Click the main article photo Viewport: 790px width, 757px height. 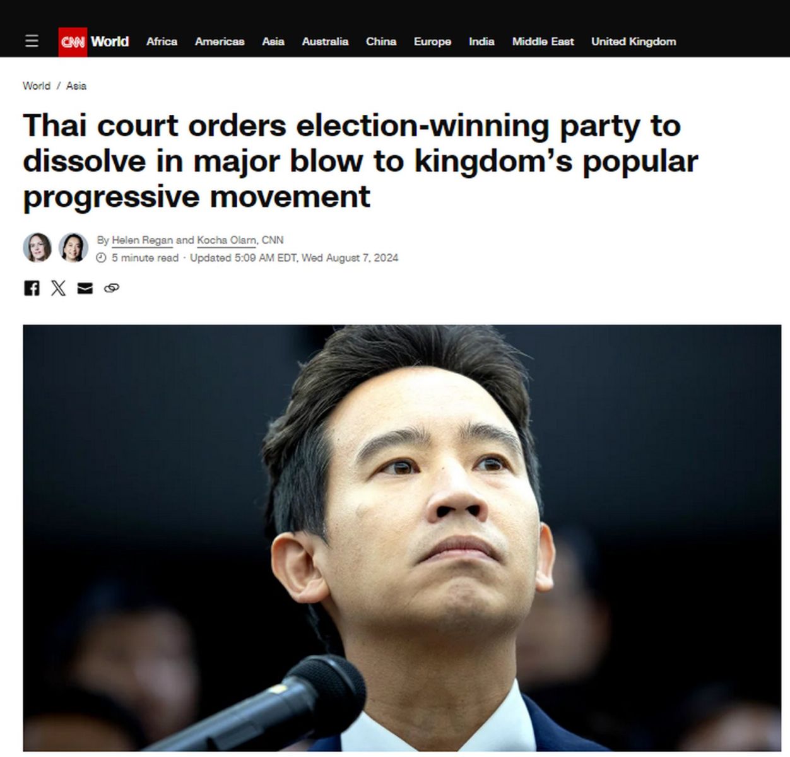402,538
